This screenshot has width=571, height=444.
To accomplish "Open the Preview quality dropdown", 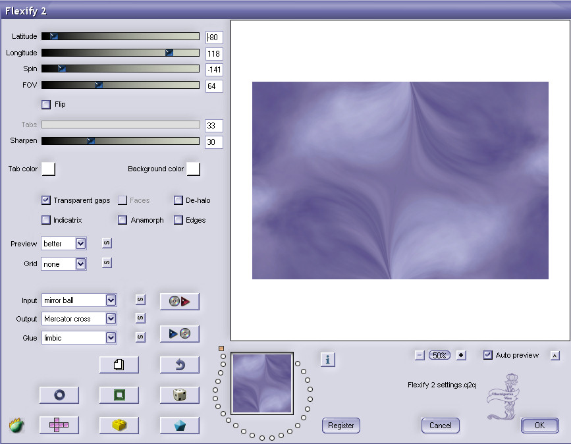I will (x=80, y=243).
